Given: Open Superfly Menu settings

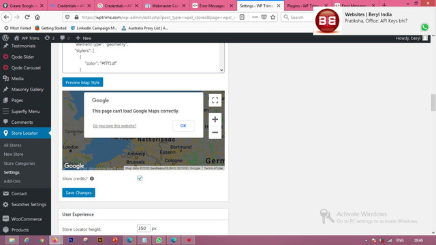Looking at the screenshot, I should click(25, 112).
